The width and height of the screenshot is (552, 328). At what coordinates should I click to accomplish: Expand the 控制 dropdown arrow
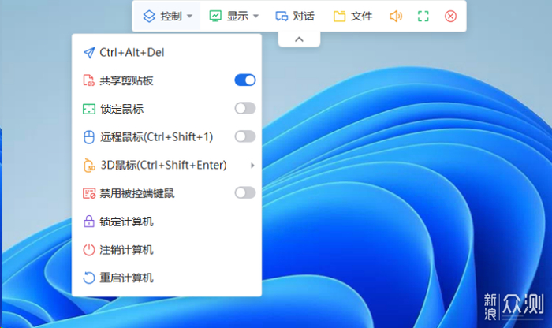click(x=190, y=17)
